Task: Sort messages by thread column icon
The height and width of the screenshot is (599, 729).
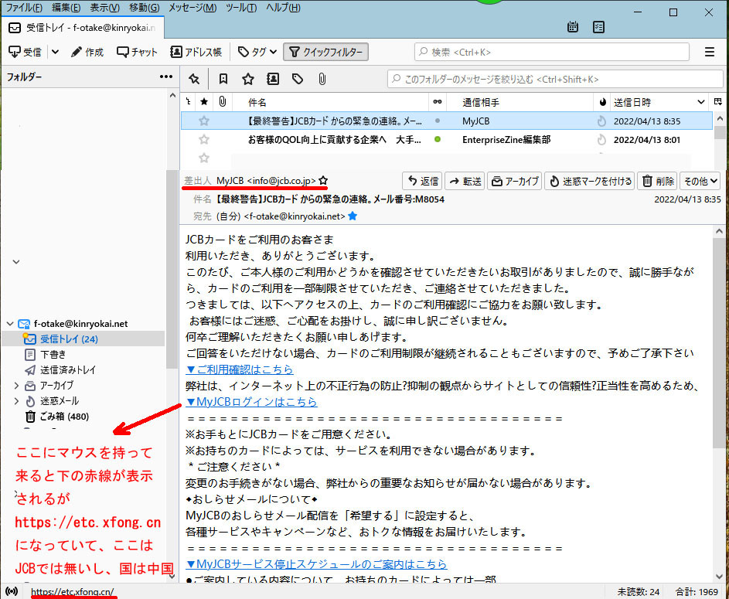Action: (x=189, y=102)
